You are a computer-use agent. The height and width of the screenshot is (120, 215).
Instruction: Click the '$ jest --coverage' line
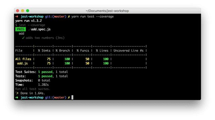pos(30,25)
